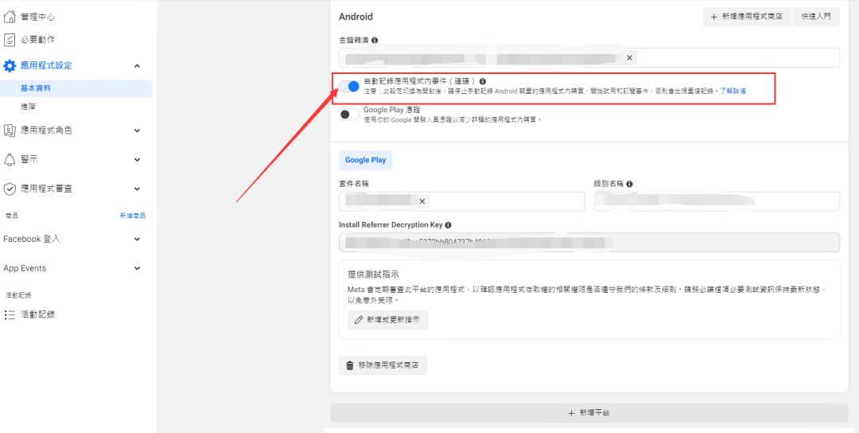The height and width of the screenshot is (433, 859).
Task: Click the 活動記錄 list icon
Action: point(10,314)
